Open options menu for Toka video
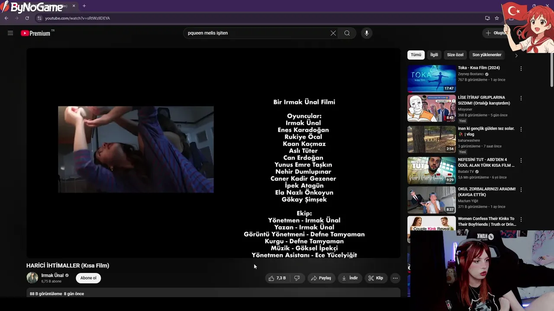554x311 pixels. pyautogui.click(x=521, y=69)
